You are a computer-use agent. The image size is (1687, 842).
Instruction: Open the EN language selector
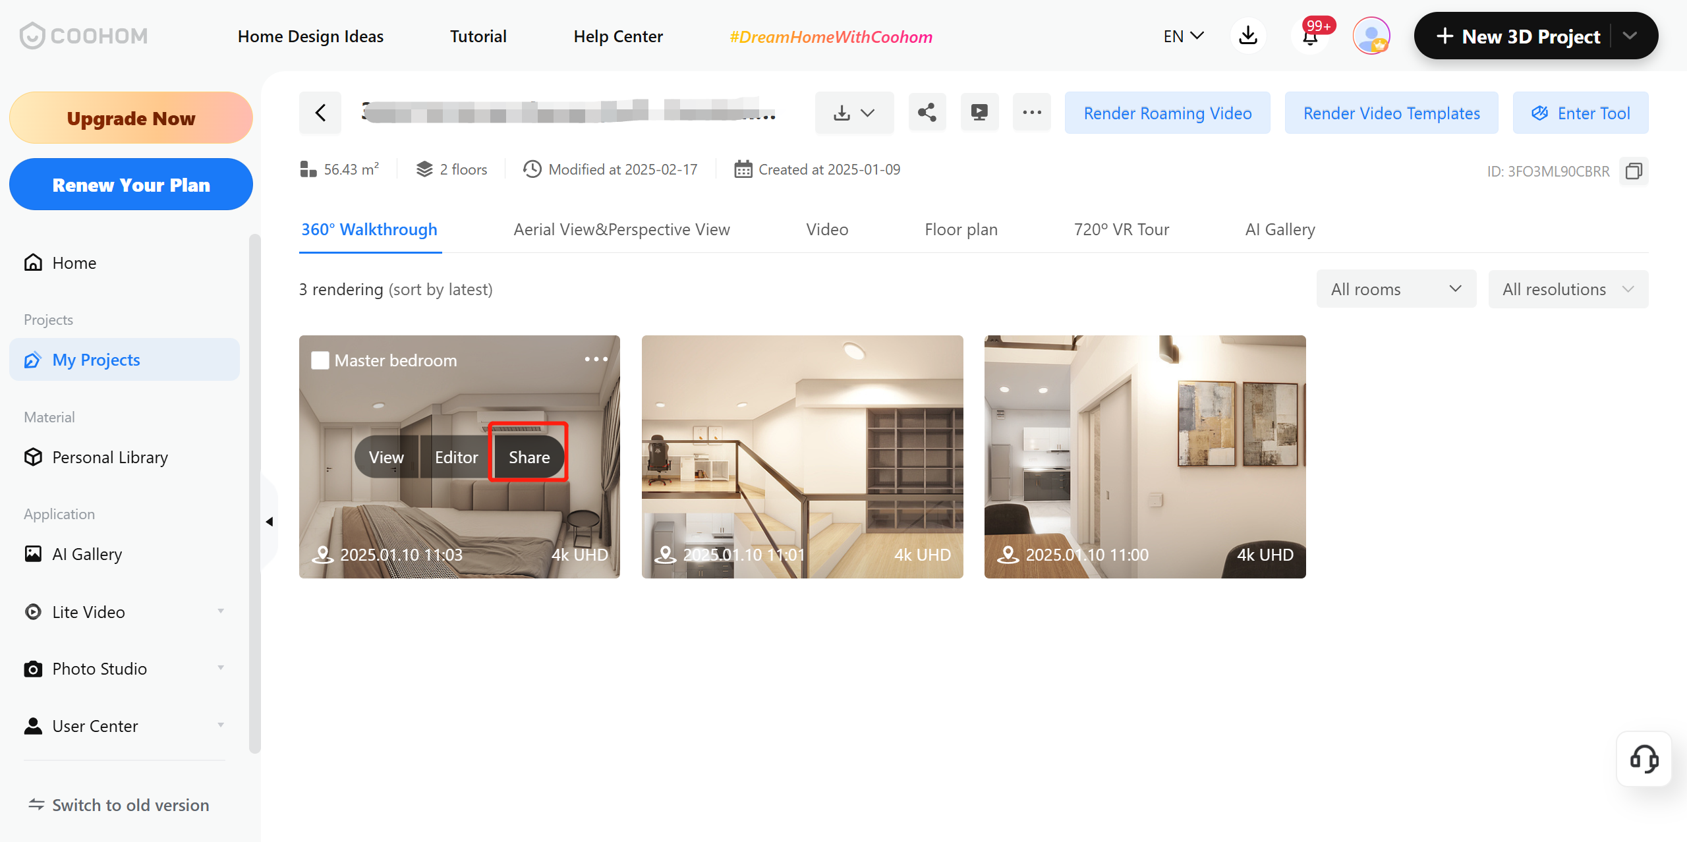(1183, 36)
